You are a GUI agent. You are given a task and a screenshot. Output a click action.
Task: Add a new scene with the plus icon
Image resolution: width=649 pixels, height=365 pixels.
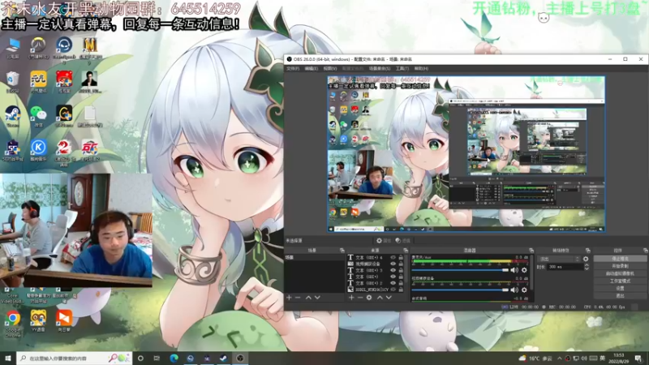point(289,298)
